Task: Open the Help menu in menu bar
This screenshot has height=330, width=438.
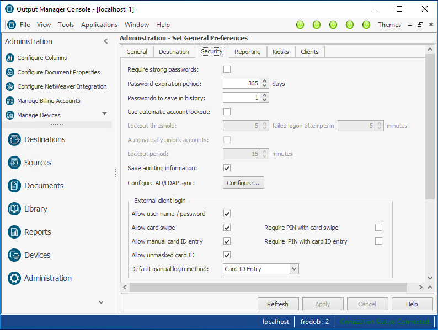Action: pos(163,25)
